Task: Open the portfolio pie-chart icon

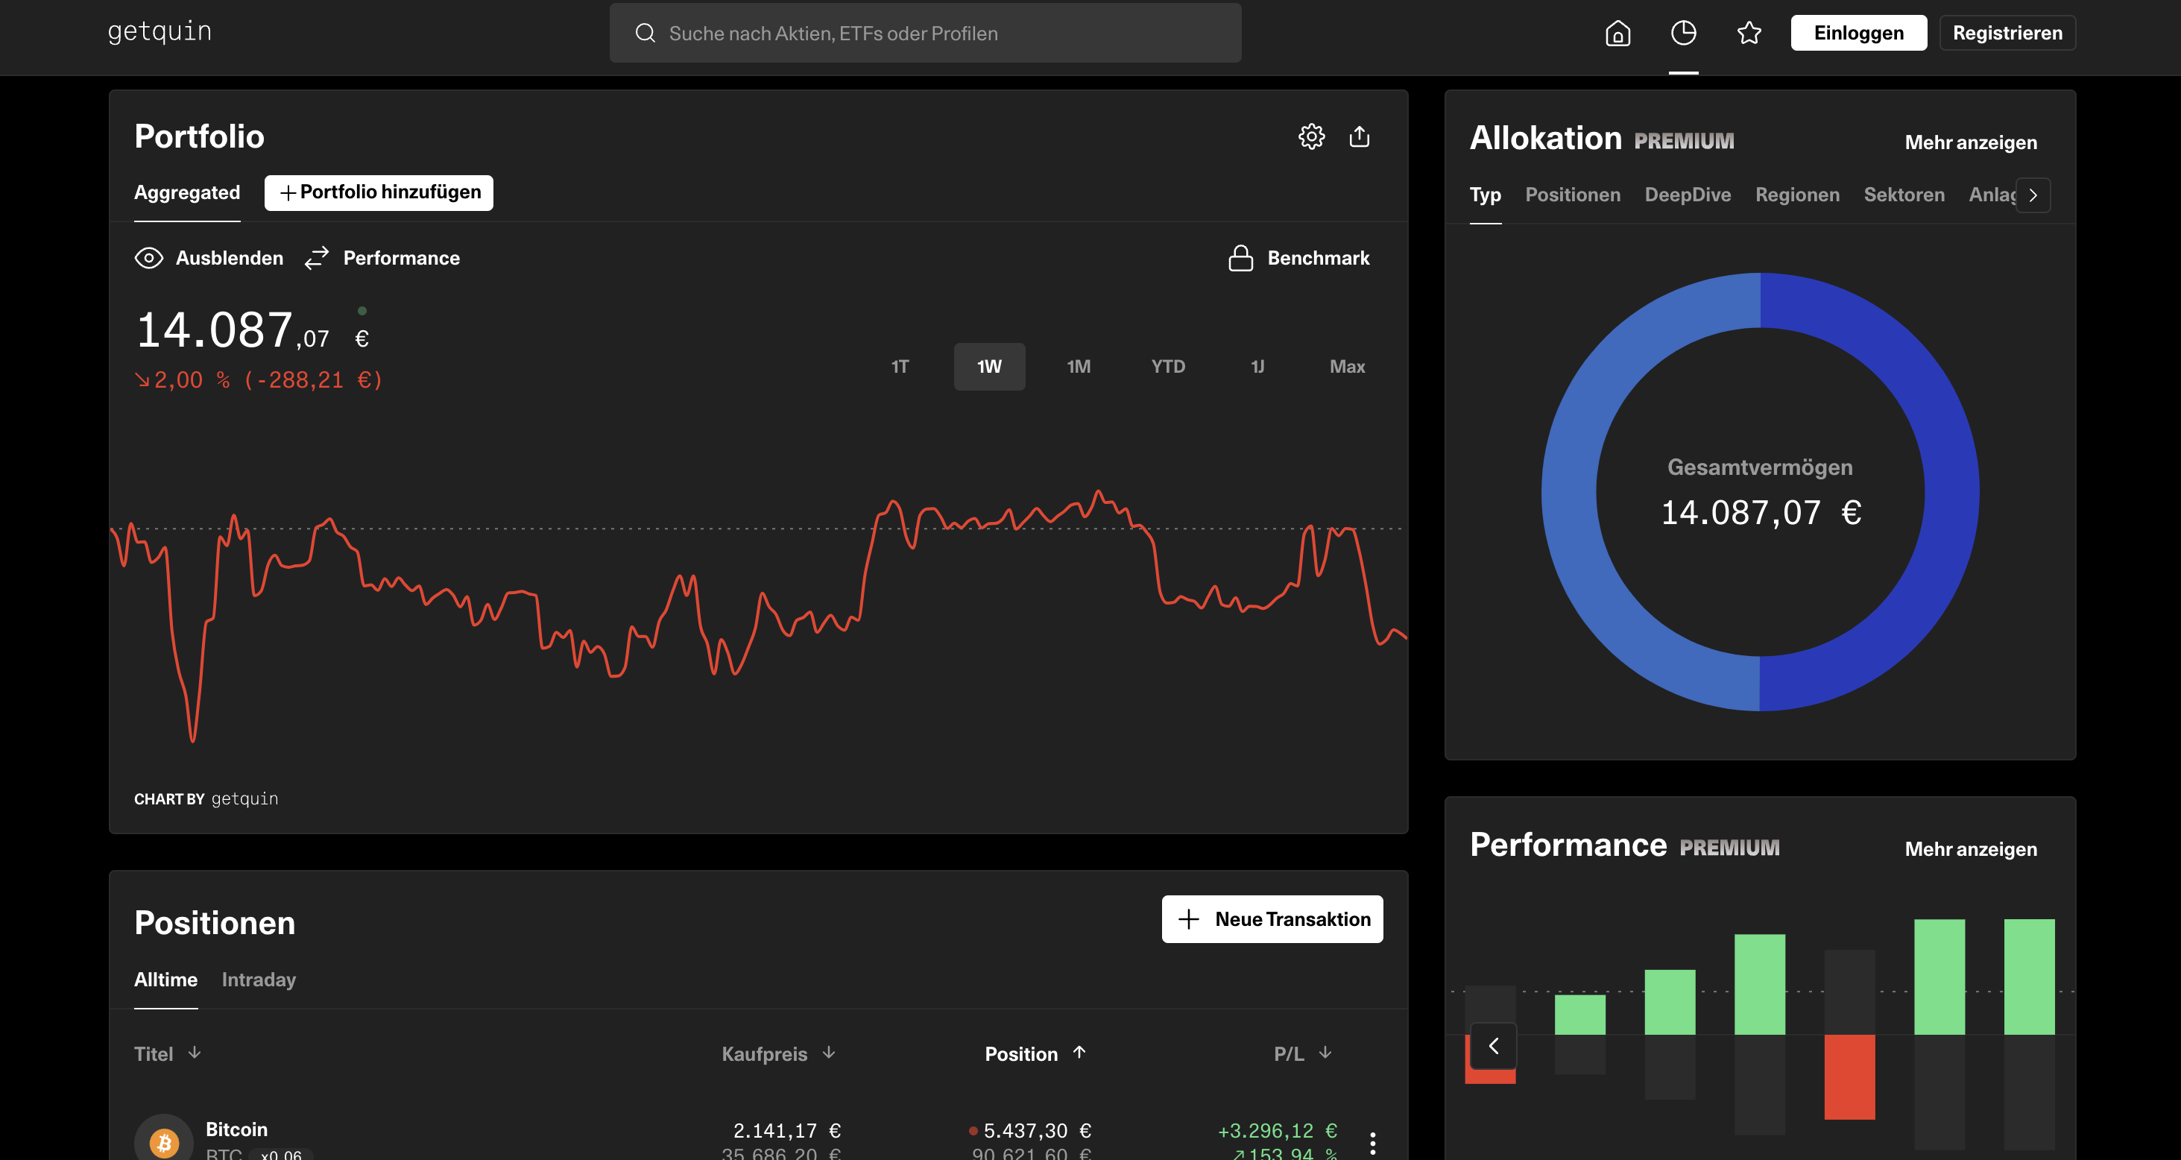Action: click(1683, 33)
